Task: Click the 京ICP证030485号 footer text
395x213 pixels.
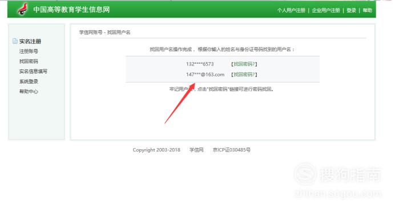Action: tap(232, 150)
